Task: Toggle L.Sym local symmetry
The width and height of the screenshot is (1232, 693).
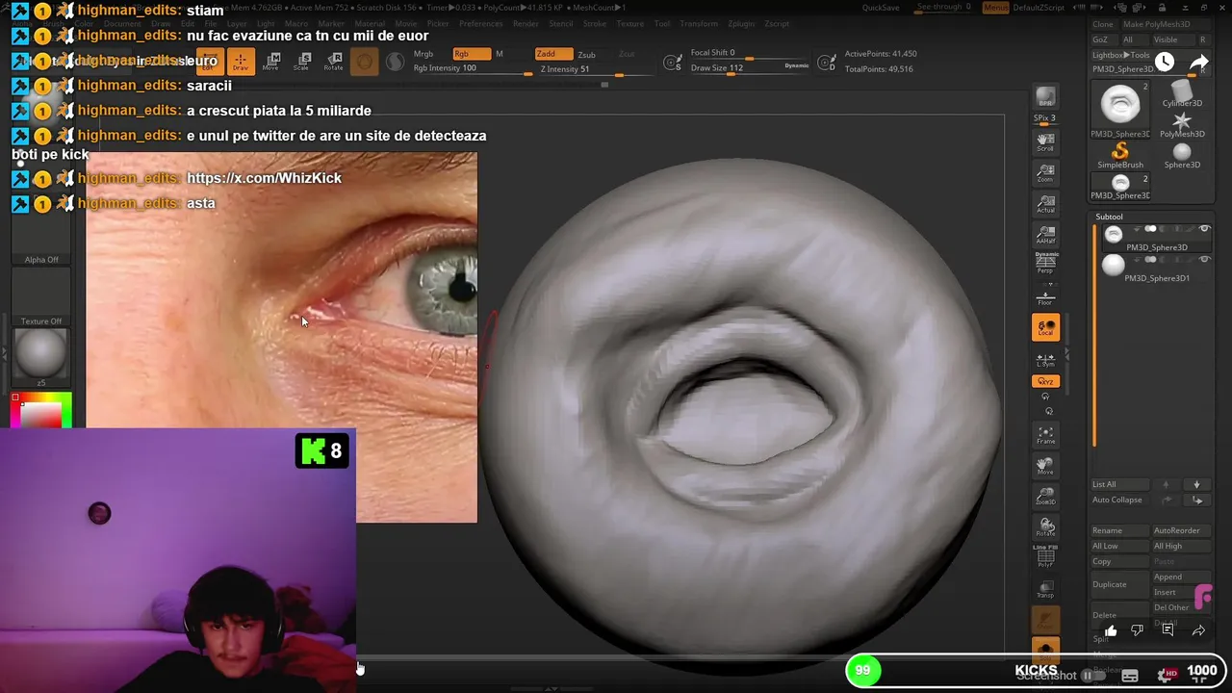Action: 1045,359
